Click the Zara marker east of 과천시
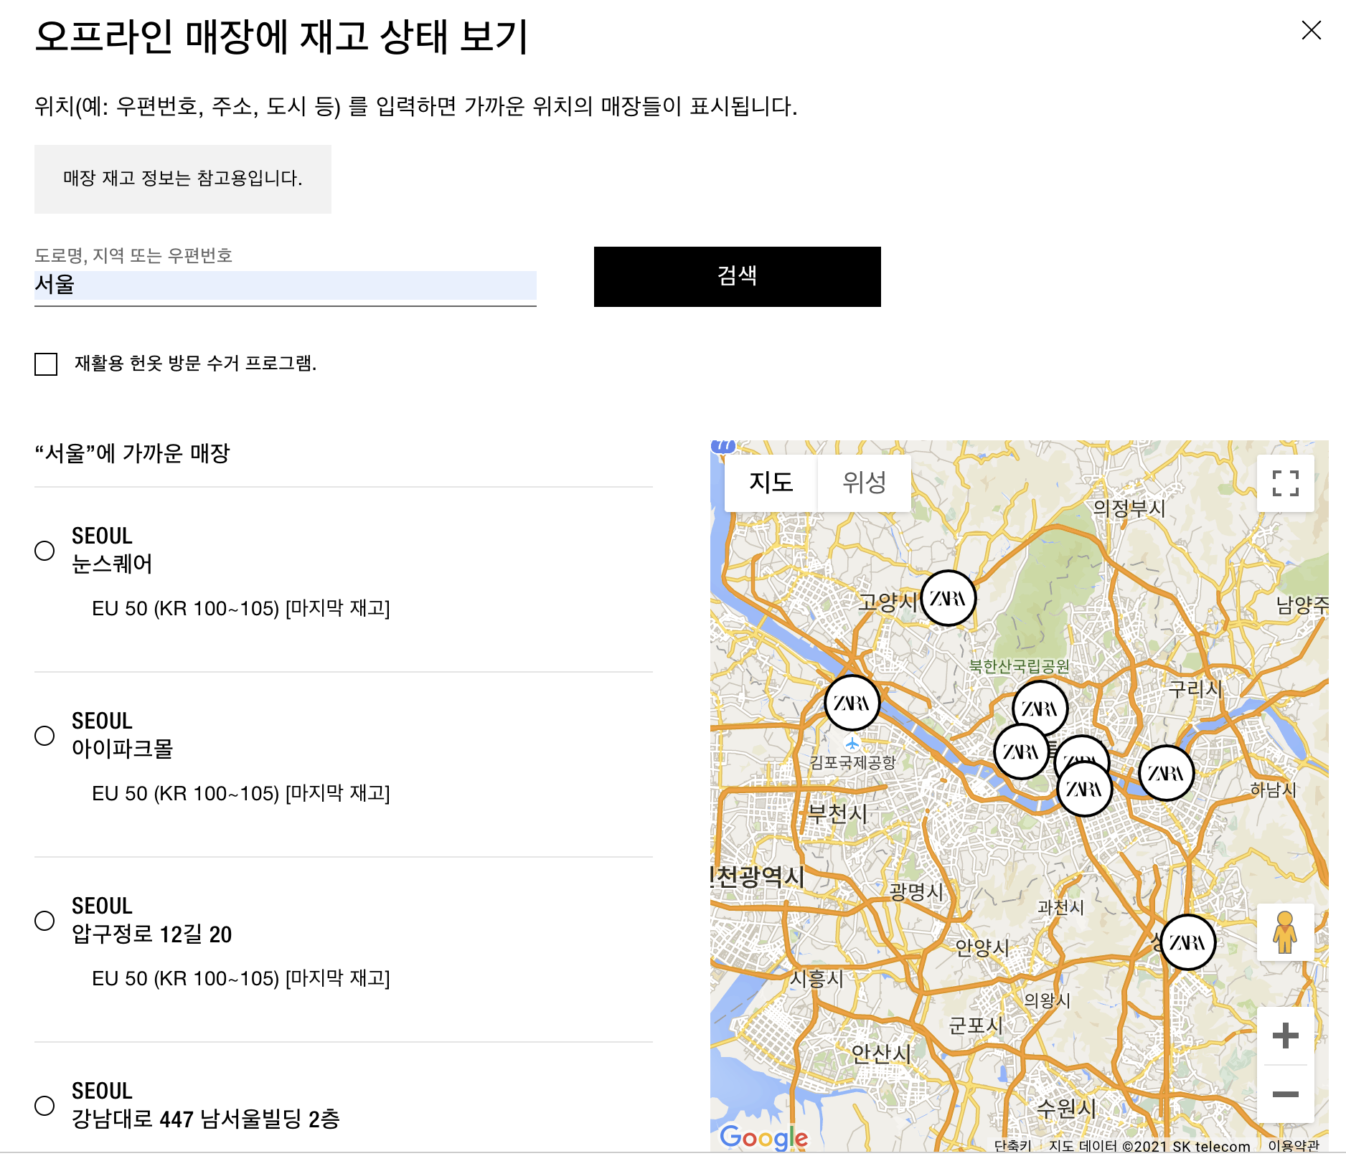 pyautogui.click(x=1187, y=942)
